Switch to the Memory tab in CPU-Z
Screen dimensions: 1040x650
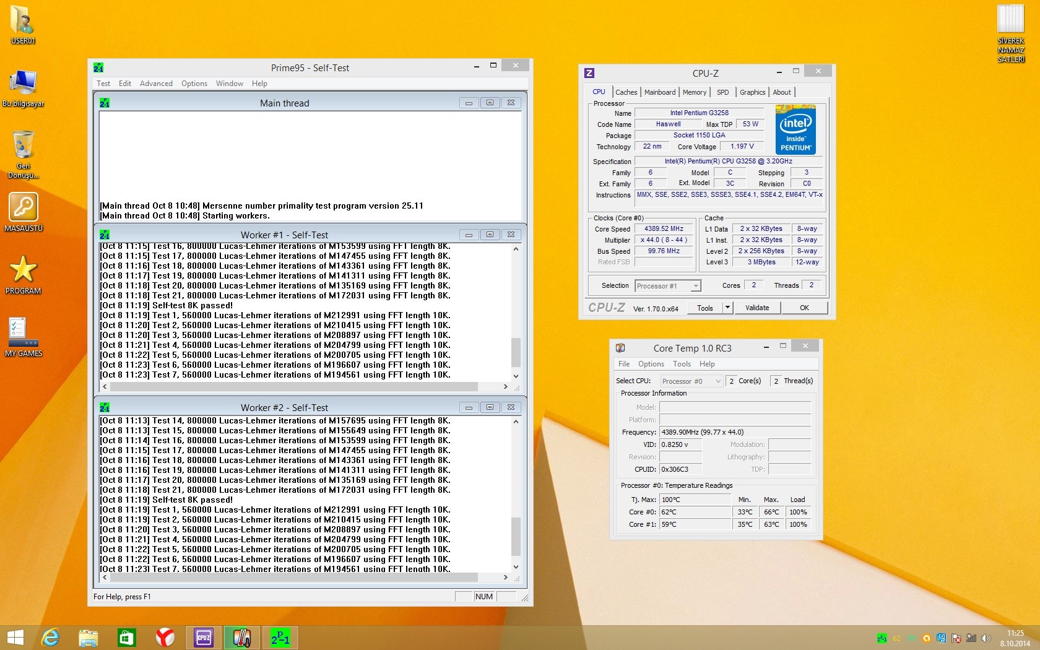(695, 92)
